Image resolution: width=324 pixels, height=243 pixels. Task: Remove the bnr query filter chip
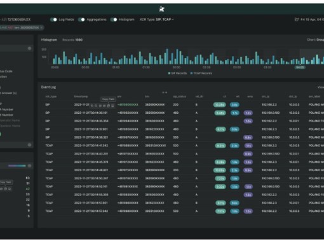[41, 27]
